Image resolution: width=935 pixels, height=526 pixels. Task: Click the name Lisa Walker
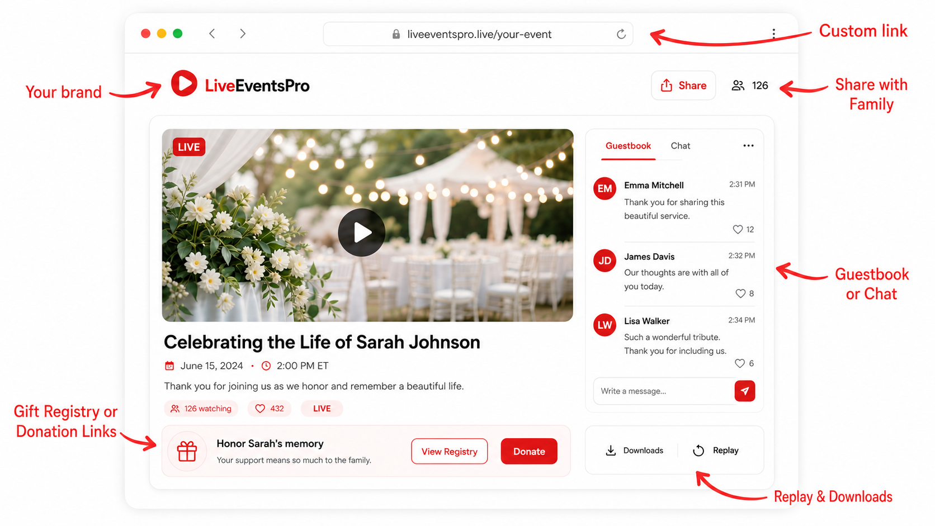click(x=646, y=321)
